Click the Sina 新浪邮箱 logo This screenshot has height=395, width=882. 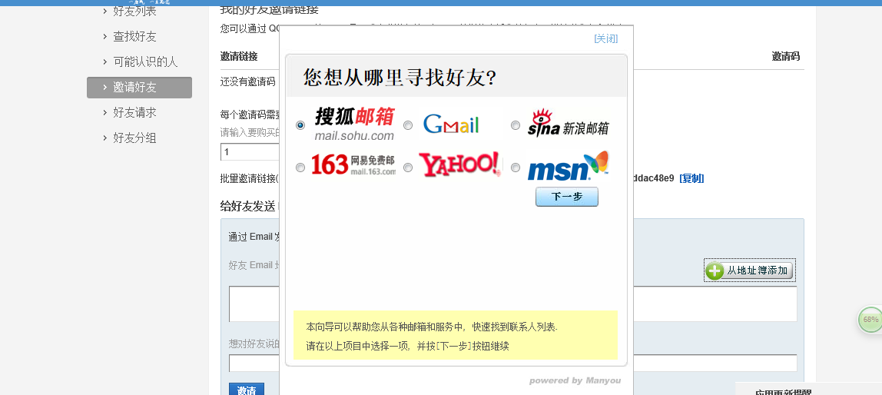[x=568, y=123]
